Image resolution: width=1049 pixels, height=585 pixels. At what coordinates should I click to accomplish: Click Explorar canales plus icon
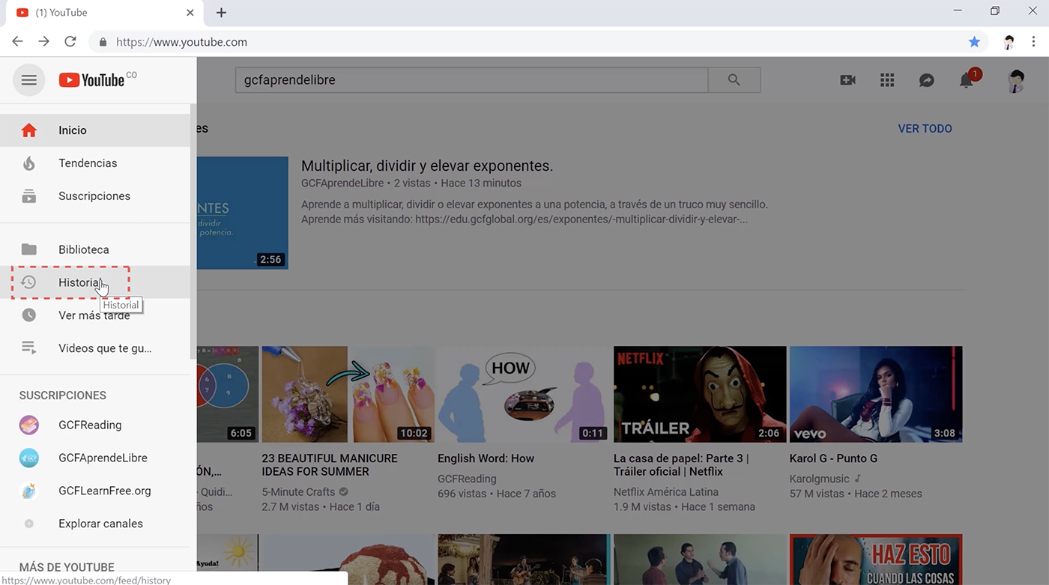[28, 524]
